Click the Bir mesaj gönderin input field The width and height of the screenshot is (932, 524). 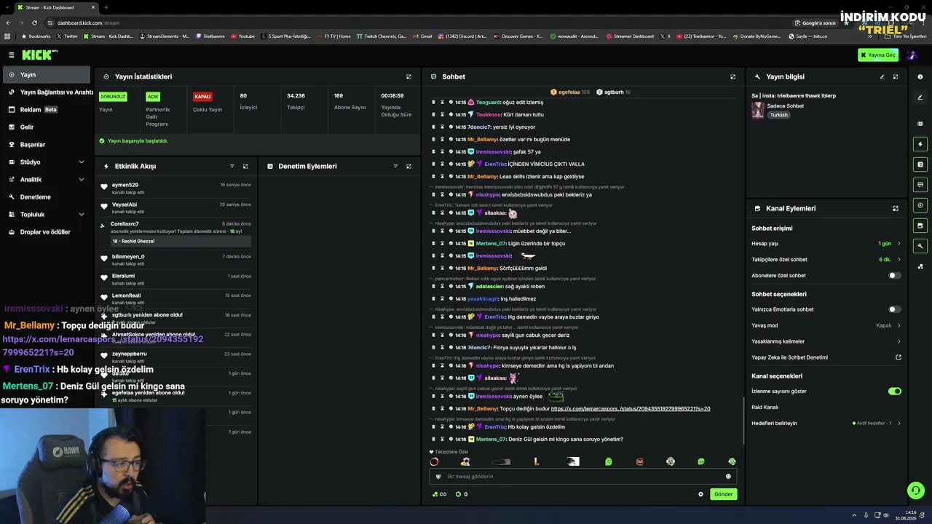pos(582,477)
